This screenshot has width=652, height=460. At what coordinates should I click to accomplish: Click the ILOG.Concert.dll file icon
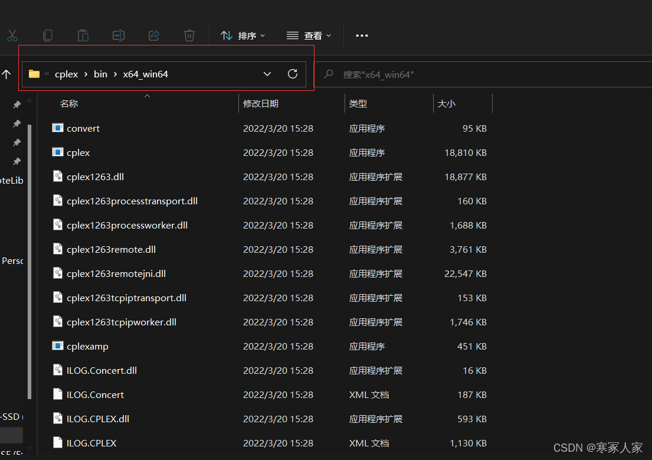[x=58, y=370]
